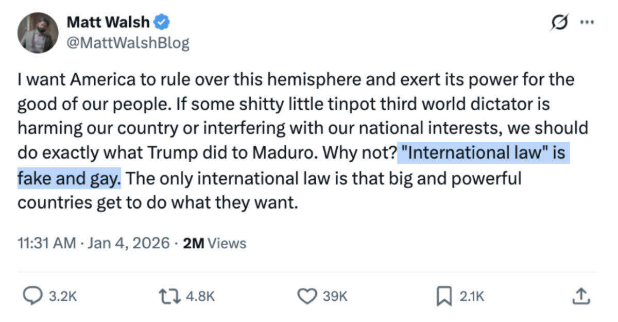The image size is (618, 322).
Task: Open the 11:31 AM timestamp link
Action: tap(46, 243)
